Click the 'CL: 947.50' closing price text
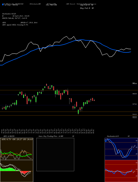The height and width of the screenshot is (182, 138). pos(51,5)
